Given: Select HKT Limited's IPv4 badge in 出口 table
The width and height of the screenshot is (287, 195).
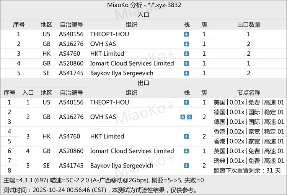Looking at the screenshot, I should [x=186, y=137].
